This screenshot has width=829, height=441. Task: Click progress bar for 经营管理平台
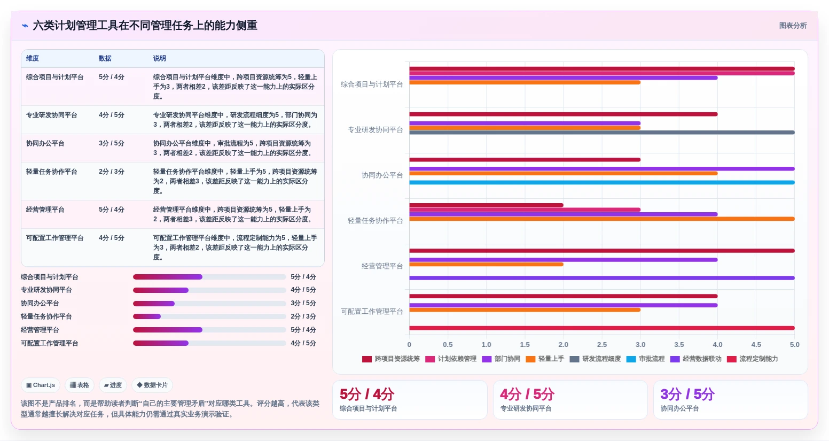(x=209, y=330)
